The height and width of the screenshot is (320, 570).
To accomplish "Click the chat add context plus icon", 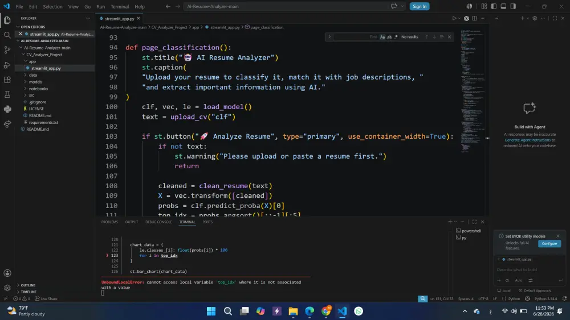I will pos(499,280).
